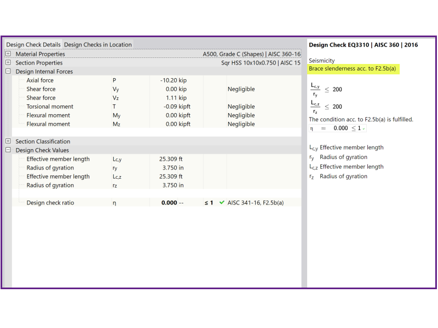Switch to the Design Checks in Location tab
Image resolution: width=438 pixels, height=328 pixels.
tap(97, 45)
